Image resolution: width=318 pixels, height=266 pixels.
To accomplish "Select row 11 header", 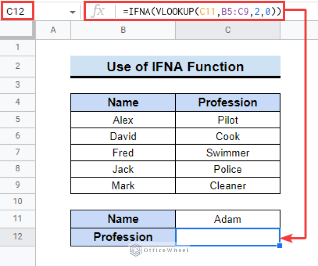I will coord(17,219).
